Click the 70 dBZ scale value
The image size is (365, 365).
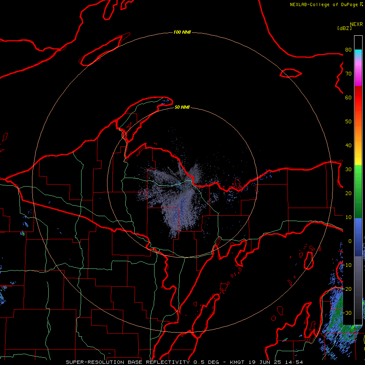coord(348,74)
